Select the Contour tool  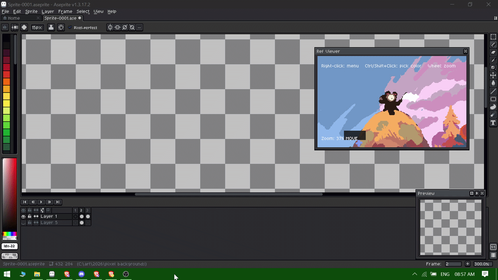point(493,107)
